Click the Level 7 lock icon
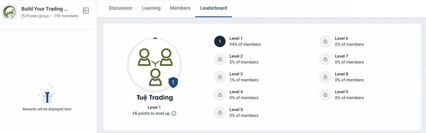Screen dimensions: 426x133 click(325, 59)
